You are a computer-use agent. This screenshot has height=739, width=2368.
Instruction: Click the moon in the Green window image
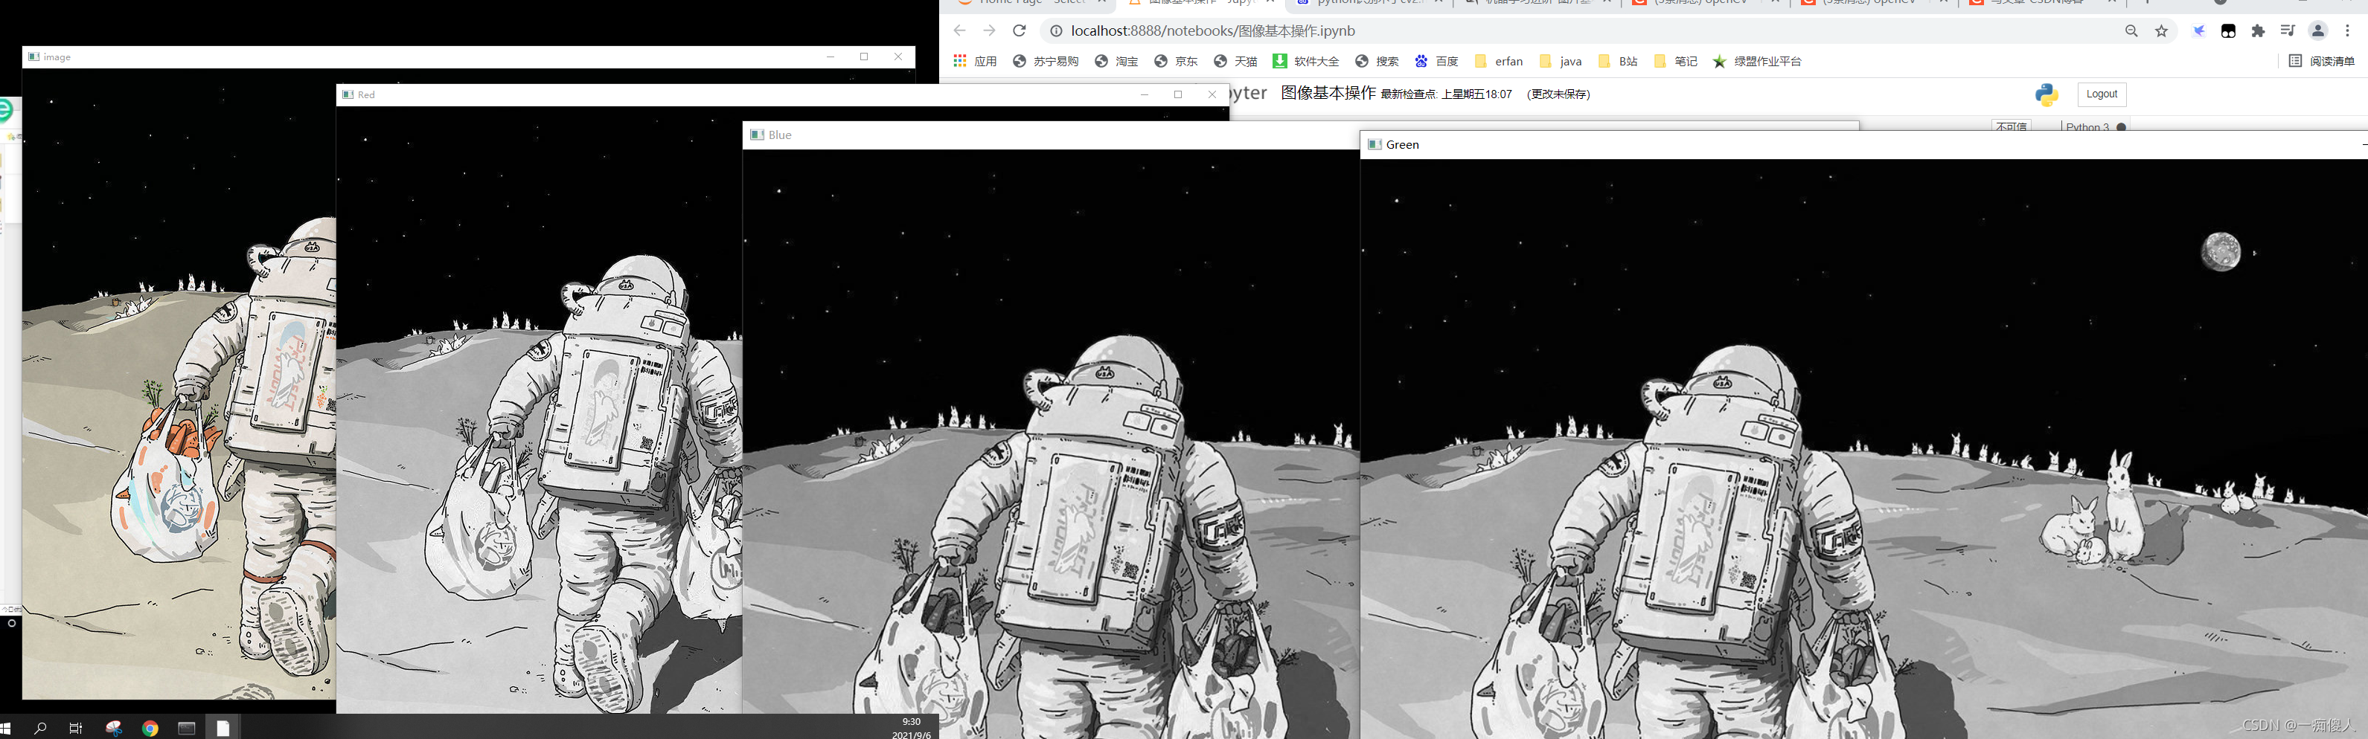pos(2221,251)
